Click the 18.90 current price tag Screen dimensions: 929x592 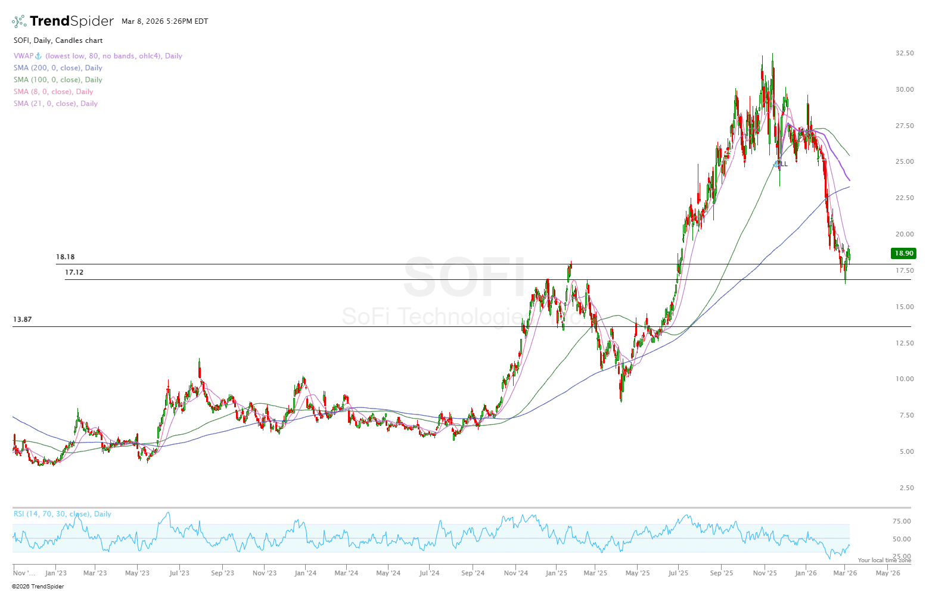(x=903, y=253)
